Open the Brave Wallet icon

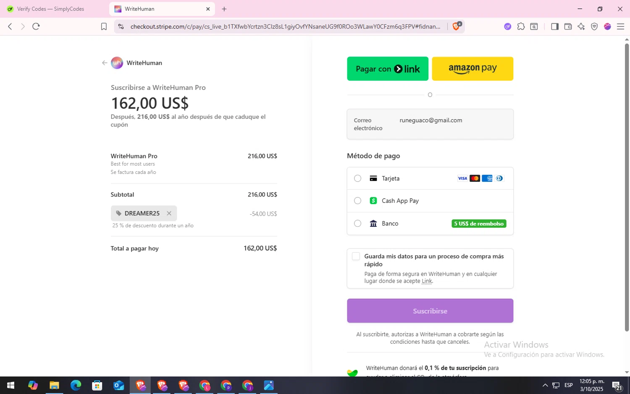pos(568,26)
